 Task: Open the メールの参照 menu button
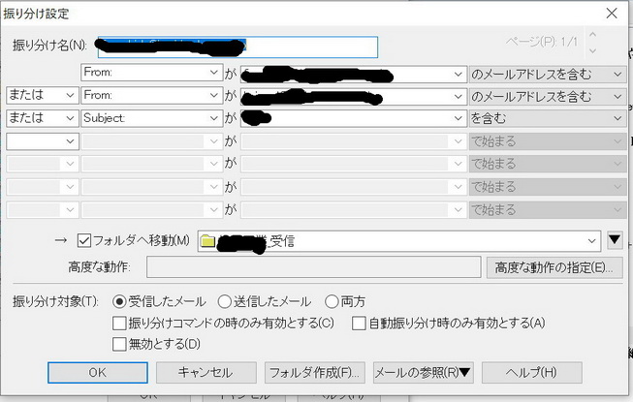[x=423, y=373]
